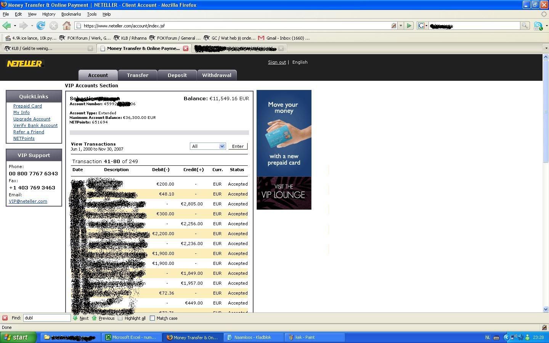Enable the Match case checkbox
Viewport: 549px width, 343px height.
[x=152, y=318]
